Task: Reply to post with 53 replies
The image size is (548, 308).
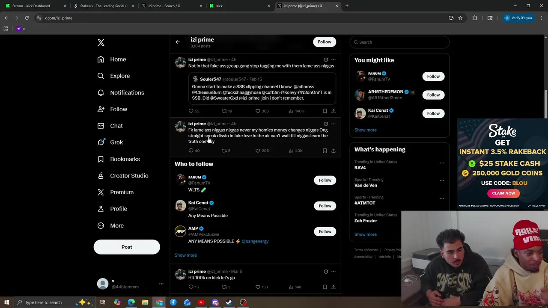Action: (x=194, y=111)
